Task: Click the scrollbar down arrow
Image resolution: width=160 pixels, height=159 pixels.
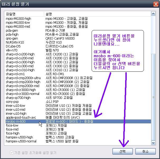Action: (153, 143)
